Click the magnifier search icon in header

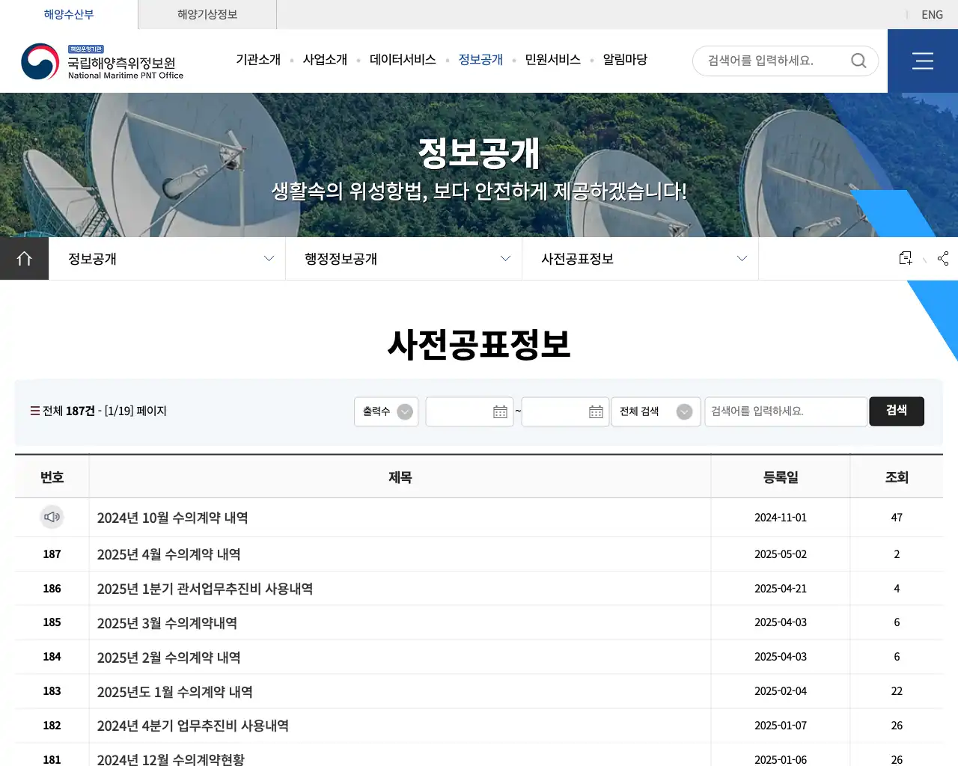[858, 61]
